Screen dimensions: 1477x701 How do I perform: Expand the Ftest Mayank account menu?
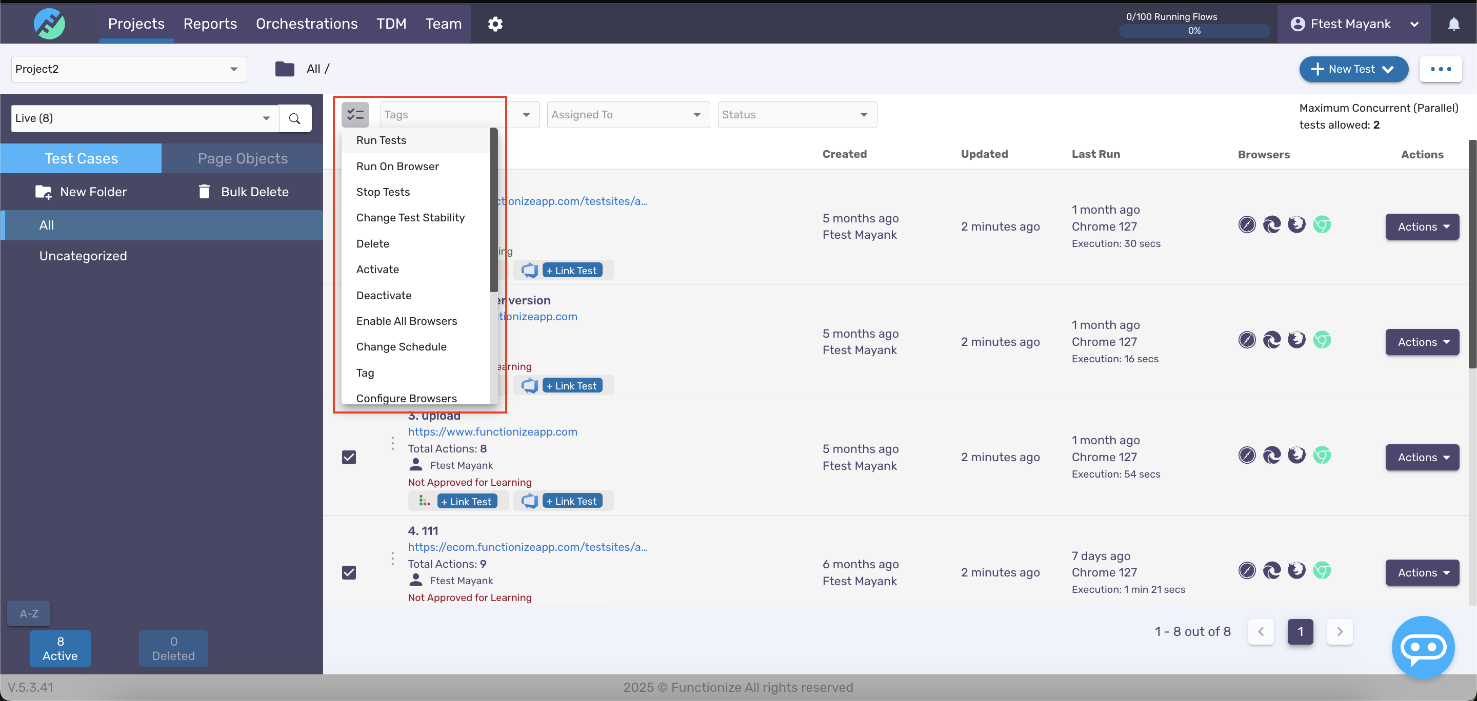point(1353,24)
